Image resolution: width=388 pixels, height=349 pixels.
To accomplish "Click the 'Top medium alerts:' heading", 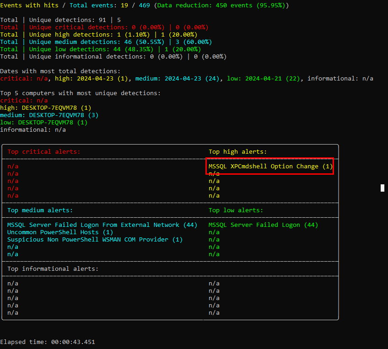I will click(40, 210).
